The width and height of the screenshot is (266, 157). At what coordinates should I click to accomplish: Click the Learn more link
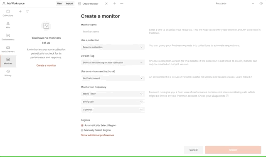click(242, 77)
